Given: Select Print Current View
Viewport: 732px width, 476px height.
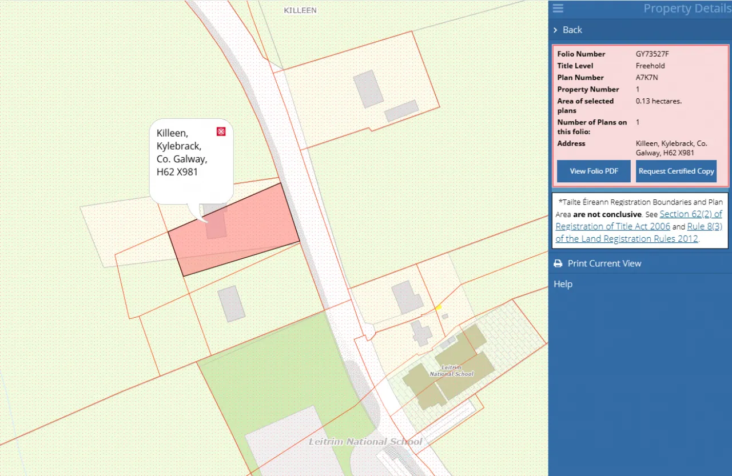Looking at the screenshot, I should click(x=604, y=263).
